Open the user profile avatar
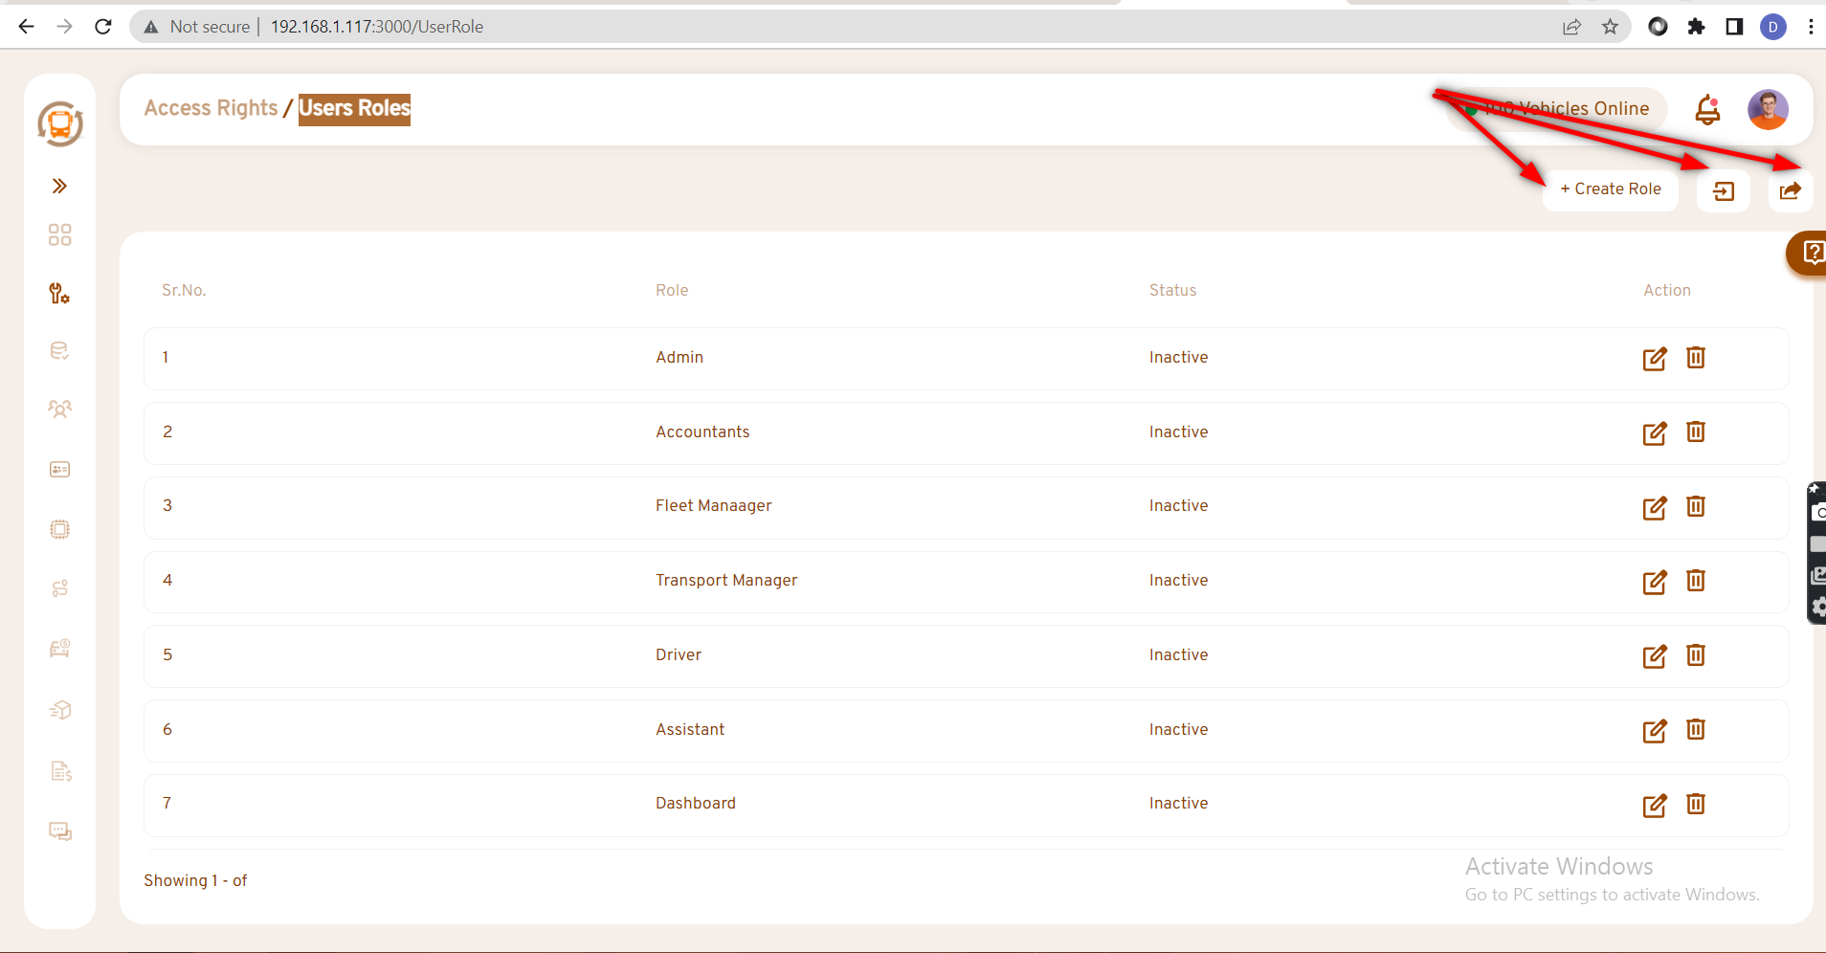Image resolution: width=1826 pixels, height=953 pixels. (1767, 110)
